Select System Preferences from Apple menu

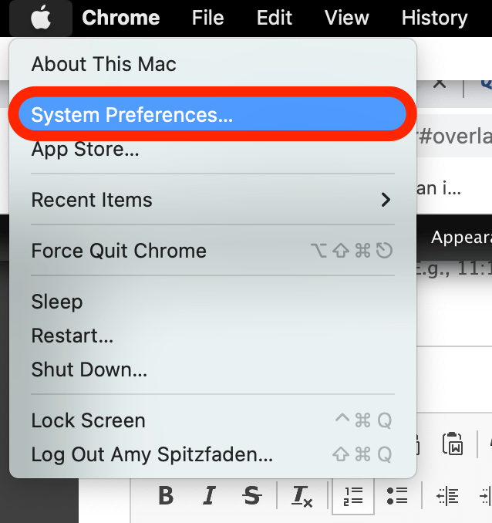(x=212, y=114)
